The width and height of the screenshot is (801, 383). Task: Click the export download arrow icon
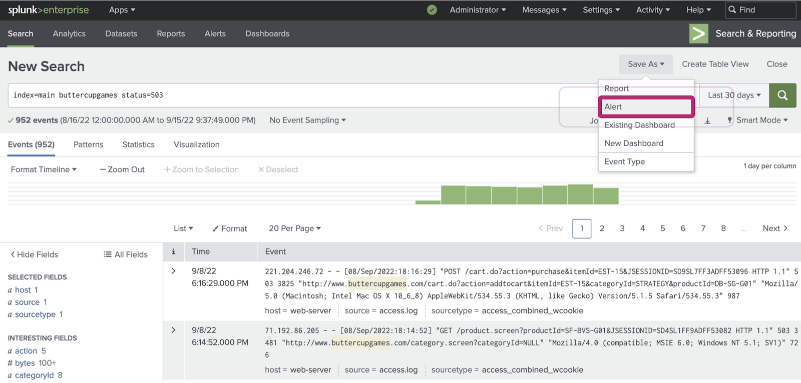click(707, 120)
